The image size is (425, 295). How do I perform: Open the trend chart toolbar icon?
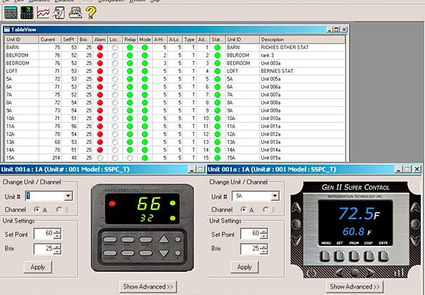tap(44, 13)
